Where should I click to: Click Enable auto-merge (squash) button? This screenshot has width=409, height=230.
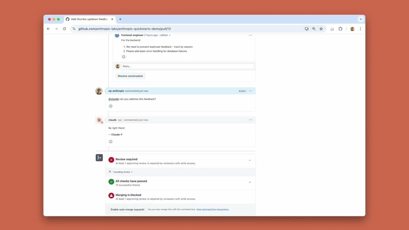(127, 210)
